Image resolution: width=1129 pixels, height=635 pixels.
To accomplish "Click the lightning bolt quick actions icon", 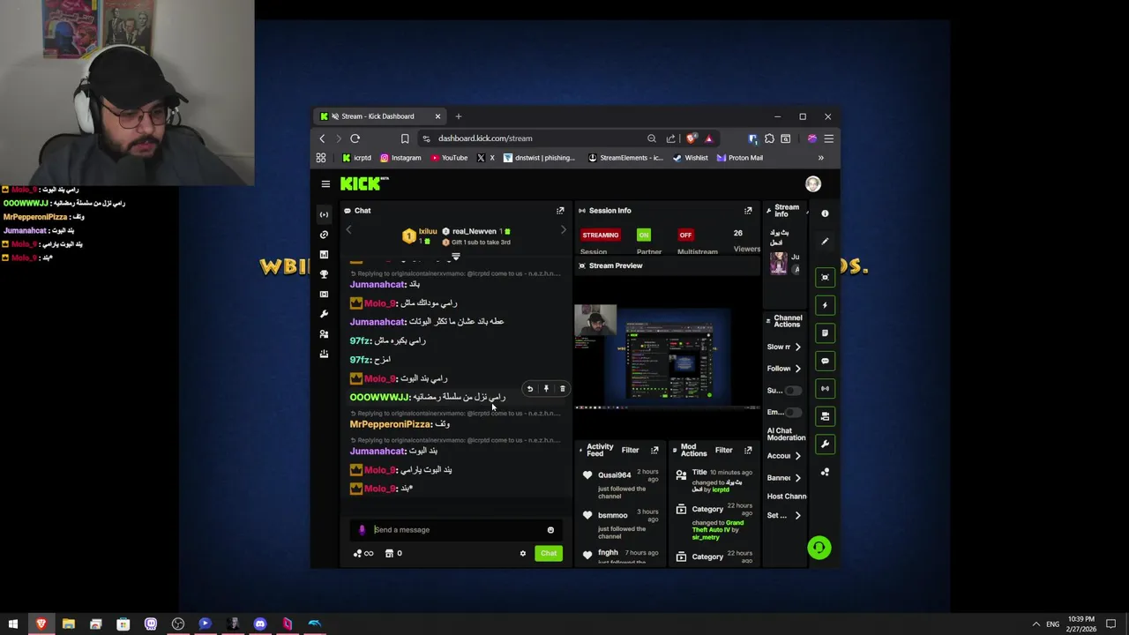I will pos(825,305).
